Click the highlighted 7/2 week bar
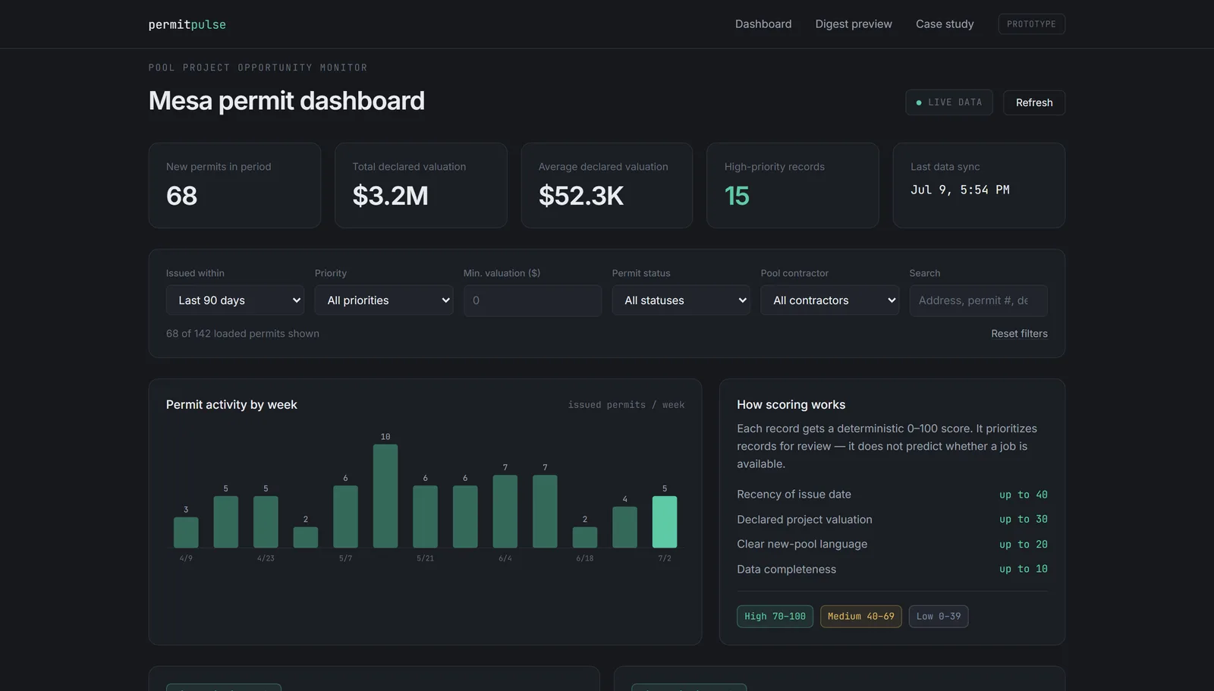 pos(665,522)
